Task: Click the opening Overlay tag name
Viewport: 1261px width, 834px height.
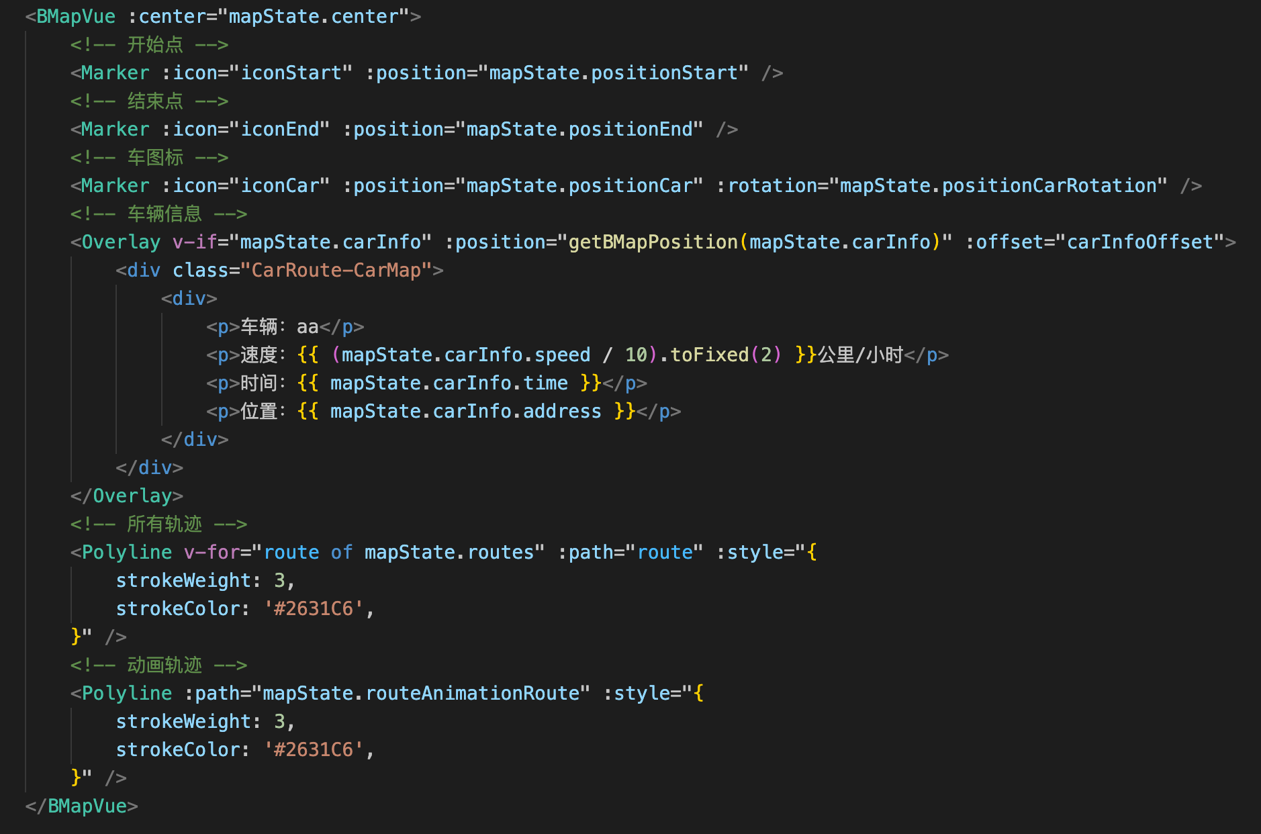Action: [x=121, y=242]
